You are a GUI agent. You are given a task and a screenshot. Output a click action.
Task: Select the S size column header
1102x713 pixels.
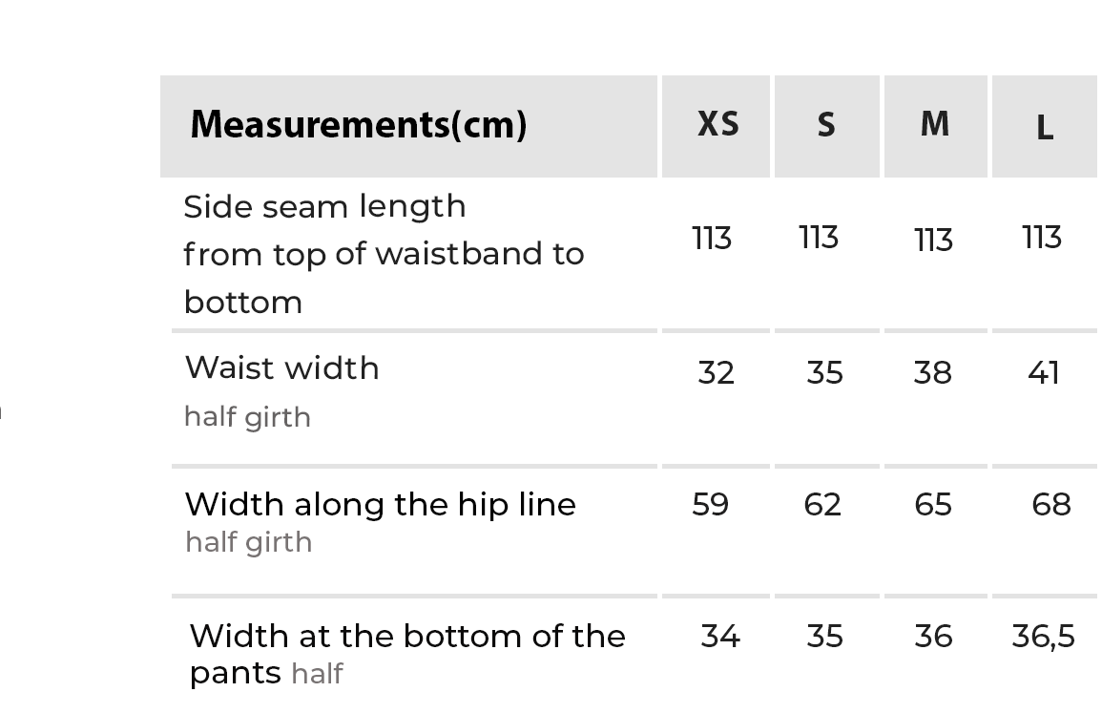[x=826, y=125]
